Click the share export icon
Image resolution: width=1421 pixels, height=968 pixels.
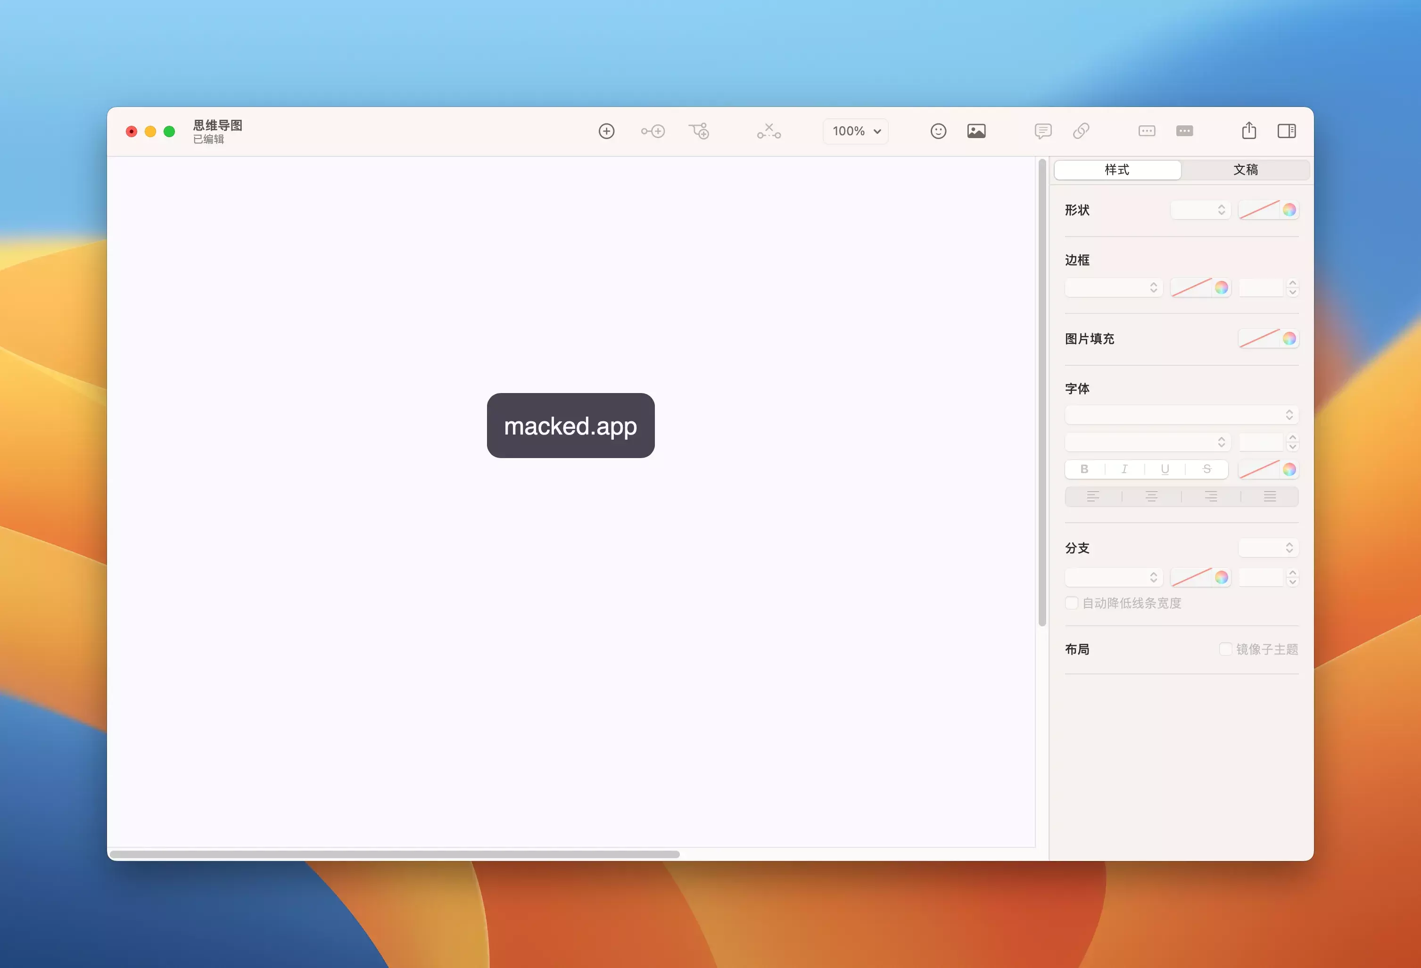[x=1248, y=131]
